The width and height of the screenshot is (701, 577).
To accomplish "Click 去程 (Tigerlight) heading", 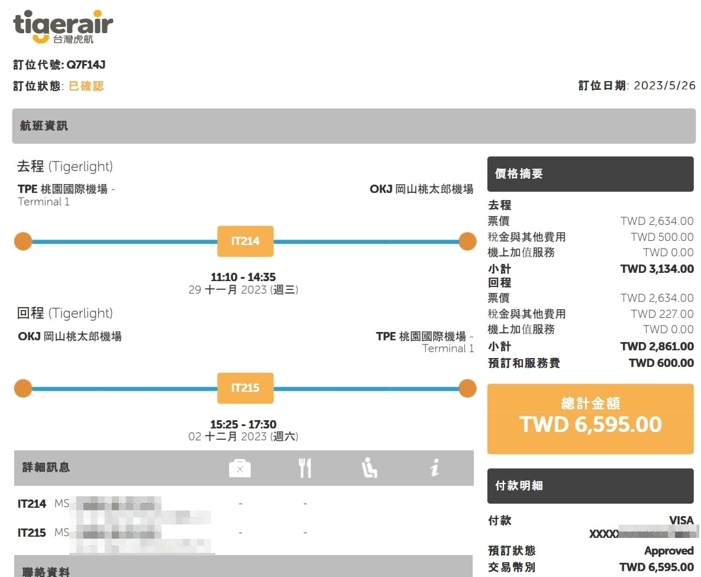I will [65, 166].
